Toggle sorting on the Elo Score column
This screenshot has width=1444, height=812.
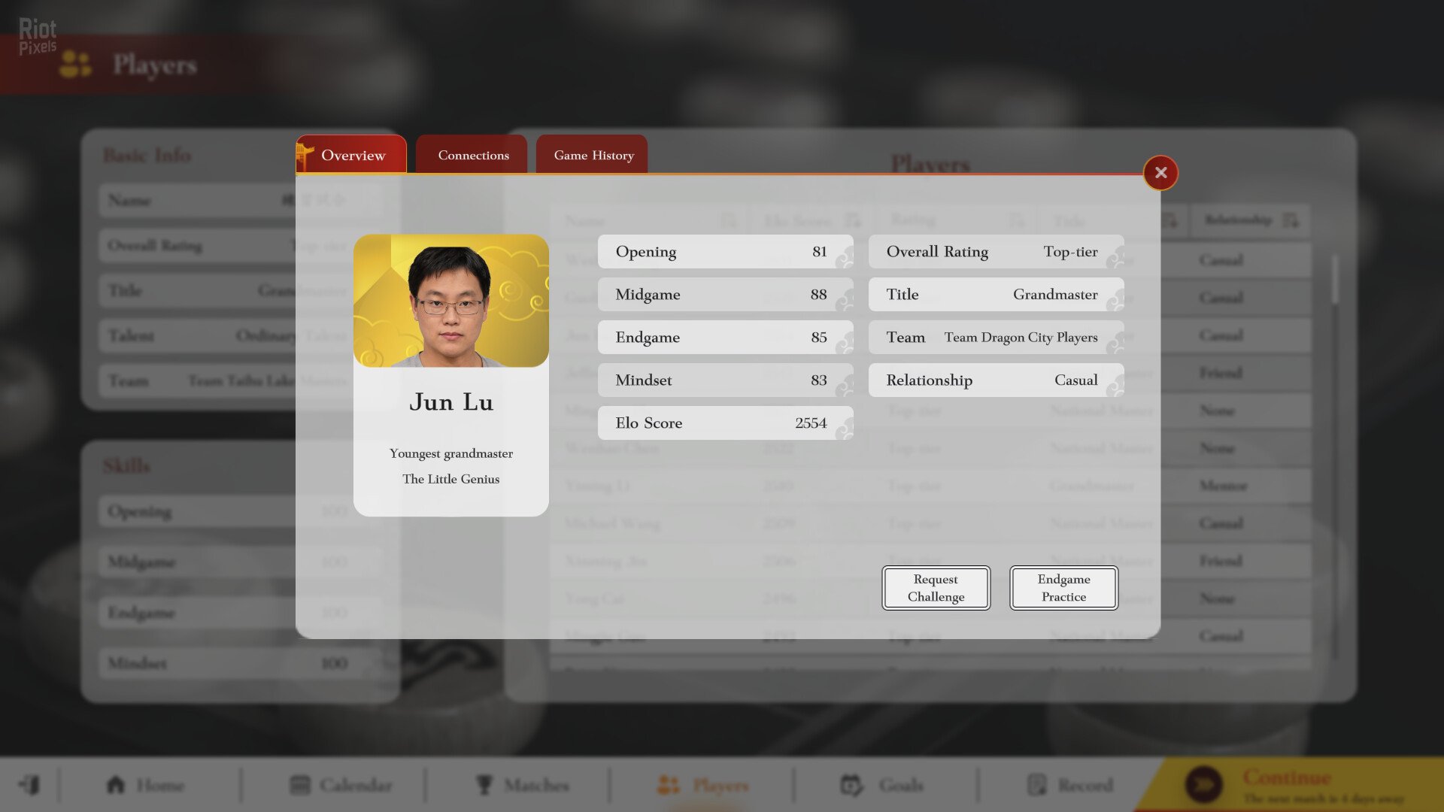pos(853,220)
